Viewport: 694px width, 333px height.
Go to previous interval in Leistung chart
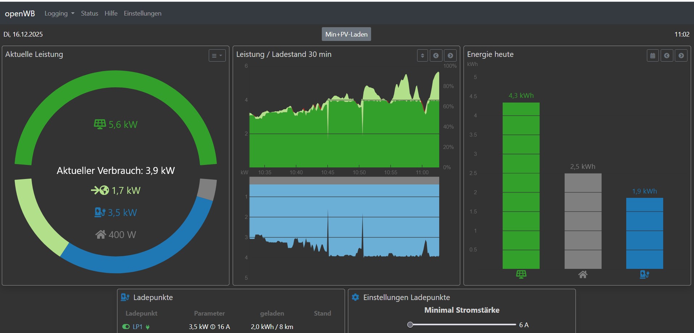coord(436,55)
